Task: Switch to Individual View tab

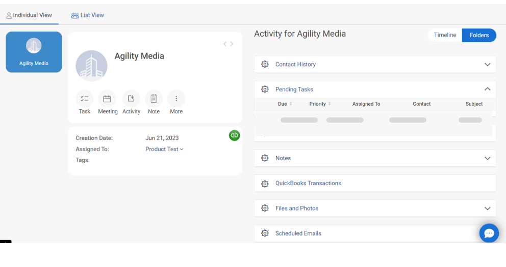Action: [29, 15]
